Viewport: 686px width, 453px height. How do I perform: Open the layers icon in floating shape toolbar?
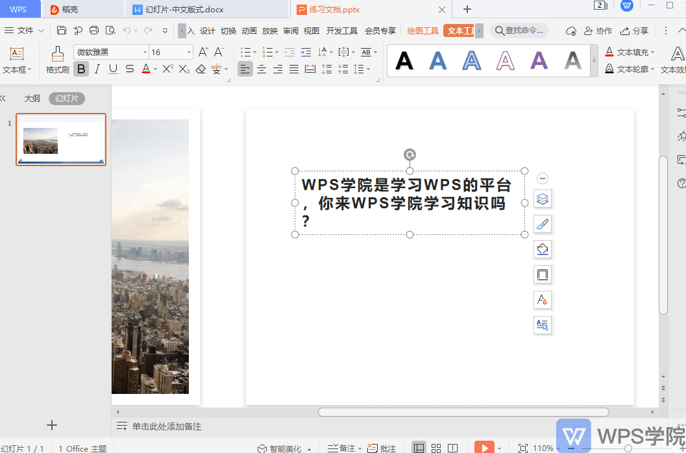pyautogui.click(x=543, y=199)
